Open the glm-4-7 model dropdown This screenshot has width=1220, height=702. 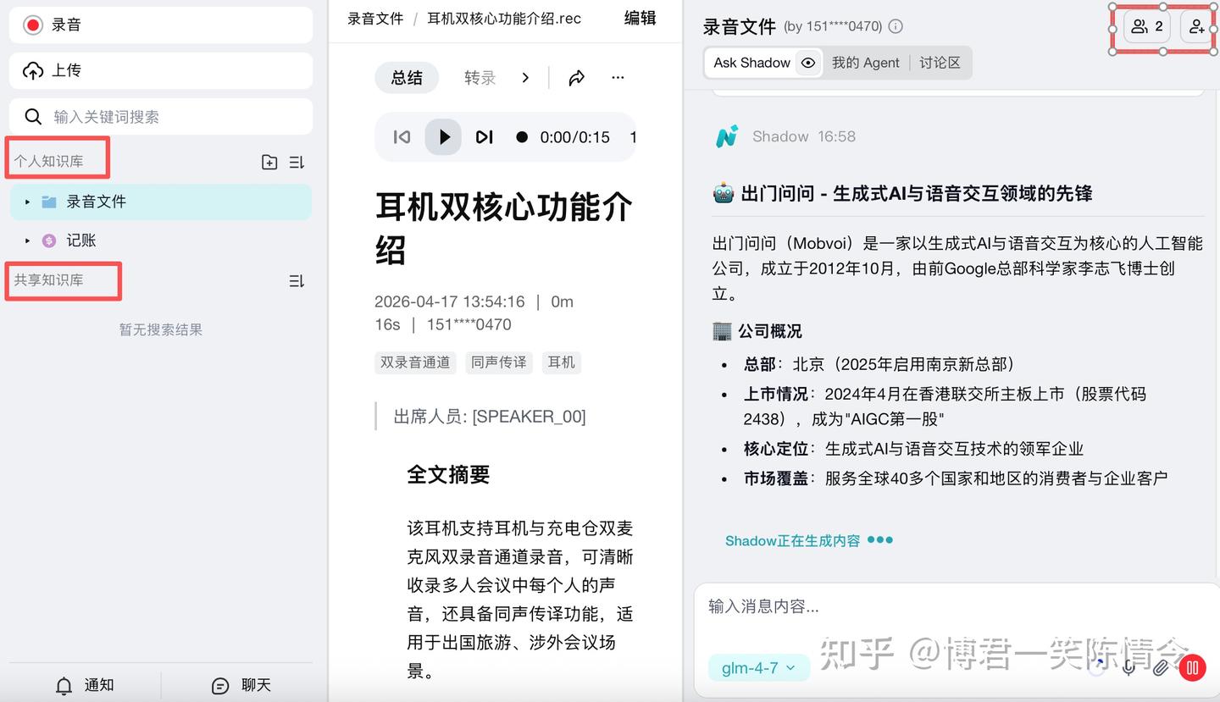click(x=758, y=668)
